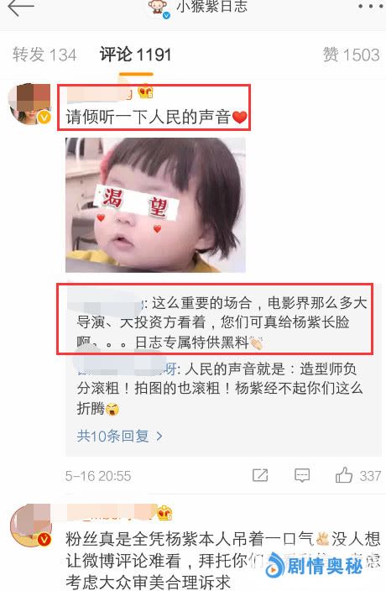386x591 pixels.
Task: Switch to the 转发 134 tab
Action: pyautogui.click(x=44, y=55)
